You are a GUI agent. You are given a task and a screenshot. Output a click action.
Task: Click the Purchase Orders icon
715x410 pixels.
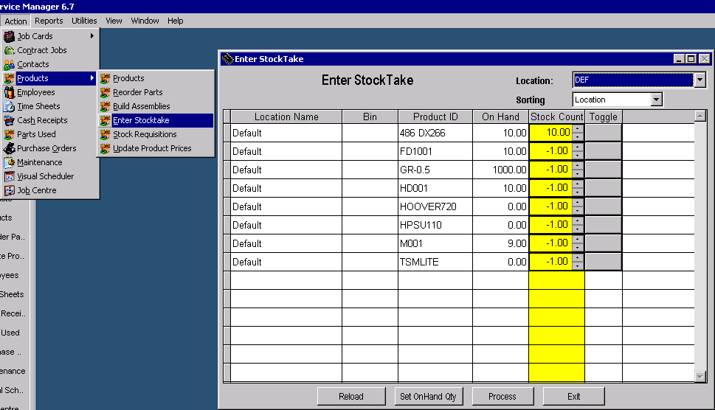pyautogui.click(x=10, y=148)
